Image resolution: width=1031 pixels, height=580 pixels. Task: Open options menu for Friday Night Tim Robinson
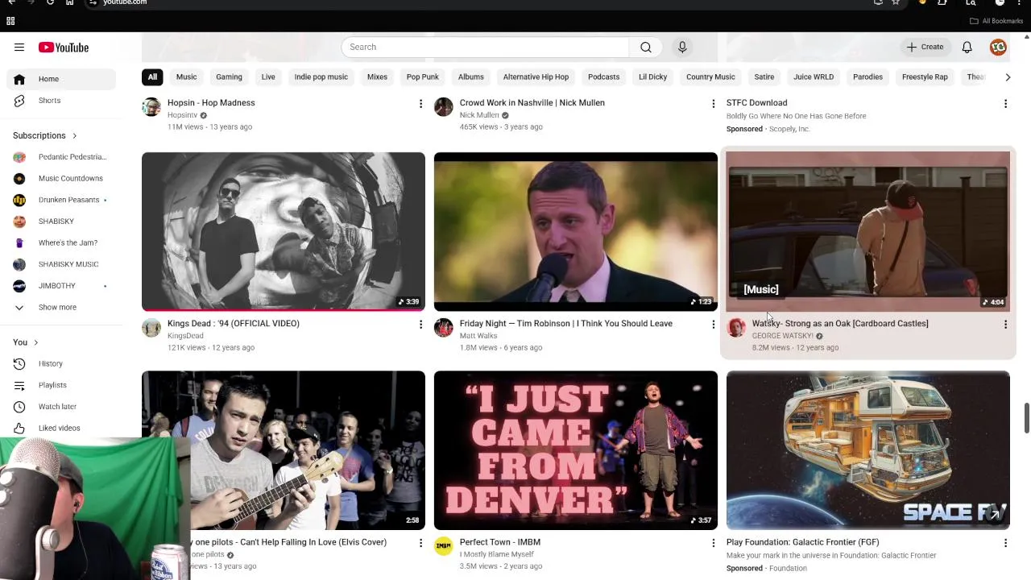click(713, 325)
